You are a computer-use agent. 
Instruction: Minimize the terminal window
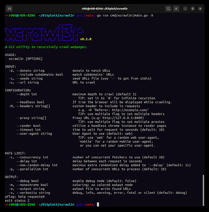coord(185,9)
